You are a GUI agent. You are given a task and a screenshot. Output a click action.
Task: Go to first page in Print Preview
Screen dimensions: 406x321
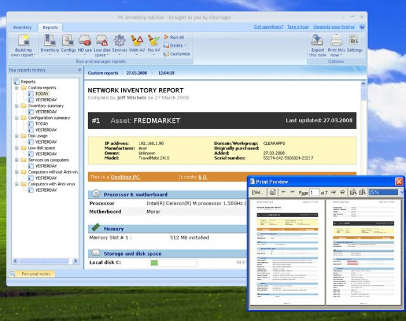pos(284,192)
